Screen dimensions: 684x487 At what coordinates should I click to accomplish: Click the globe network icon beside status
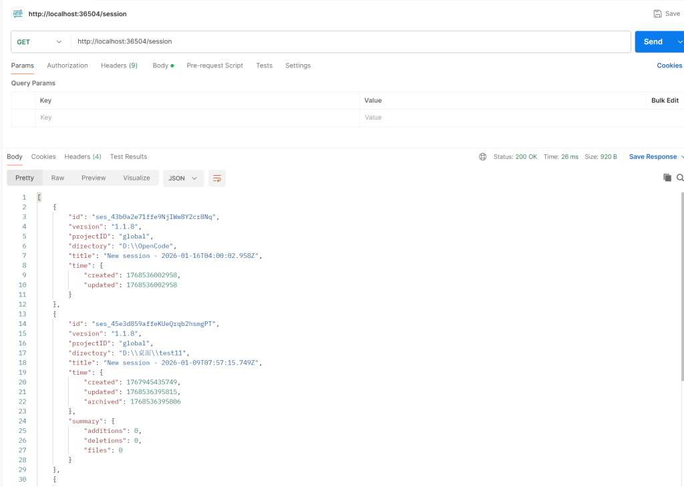(483, 157)
